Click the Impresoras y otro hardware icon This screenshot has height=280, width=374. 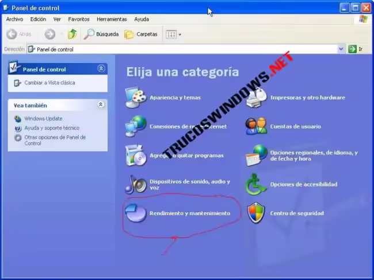pyautogui.click(x=257, y=98)
